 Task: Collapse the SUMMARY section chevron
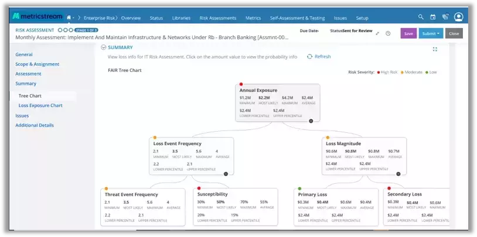[x=104, y=47]
